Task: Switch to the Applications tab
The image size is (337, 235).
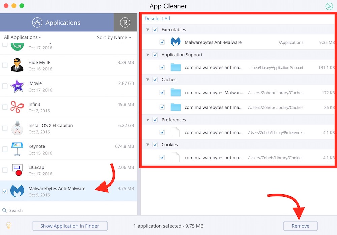Action: click(57, 23)
